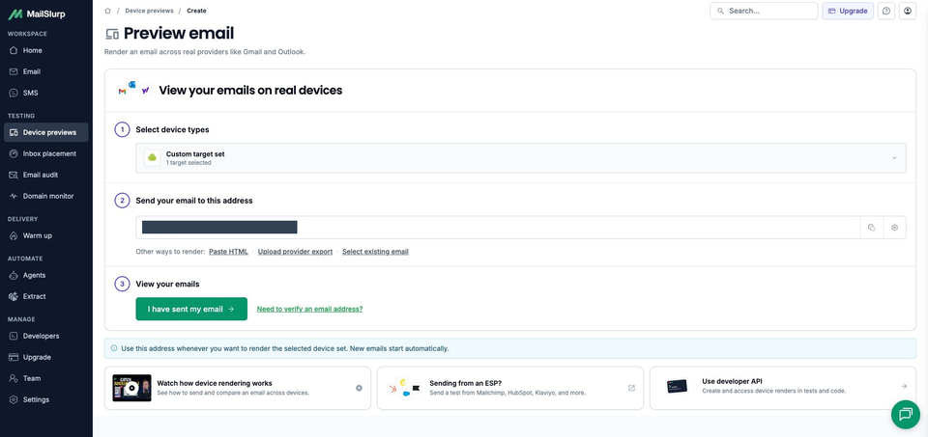Click the dropdown chevron for device types

click(894, 157)
